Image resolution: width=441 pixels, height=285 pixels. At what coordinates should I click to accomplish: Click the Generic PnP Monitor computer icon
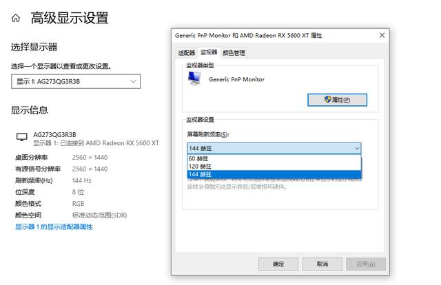point(194,78)
